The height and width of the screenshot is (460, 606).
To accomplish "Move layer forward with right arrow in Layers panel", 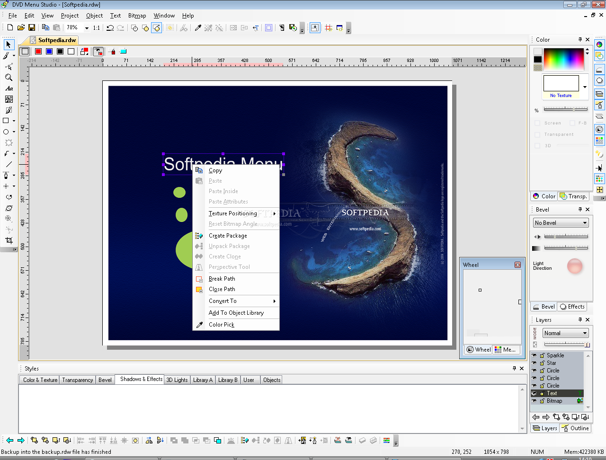I will pyautogui.click(x=546, y=417).
